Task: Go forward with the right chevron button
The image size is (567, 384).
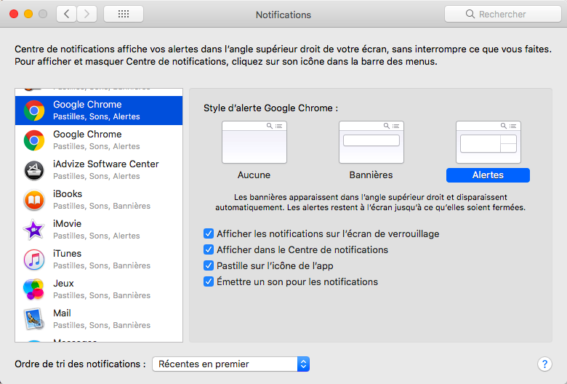Action: 87,14
